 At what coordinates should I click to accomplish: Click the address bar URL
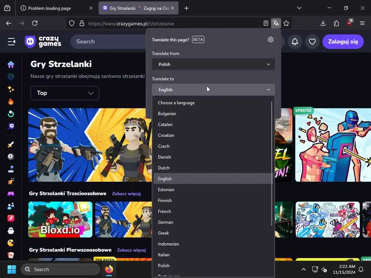131,24
